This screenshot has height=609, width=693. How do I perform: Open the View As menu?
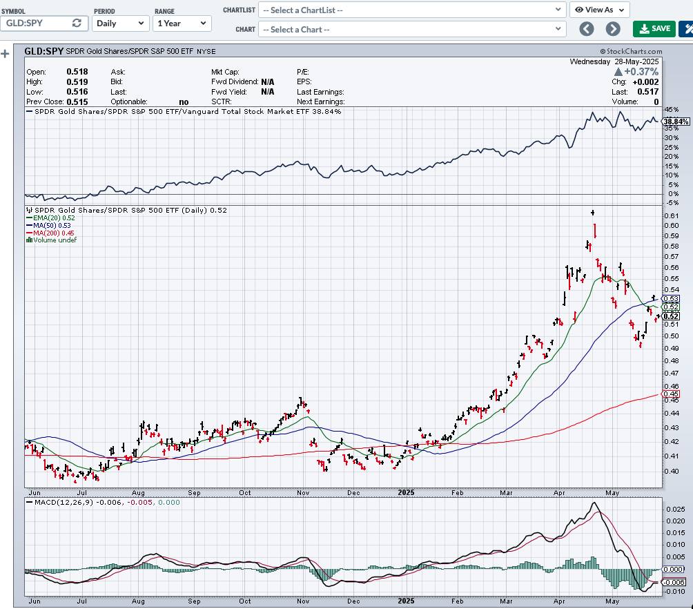pyautogui.click(x=599, y=10)
